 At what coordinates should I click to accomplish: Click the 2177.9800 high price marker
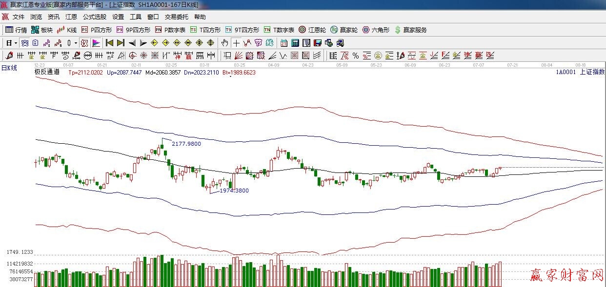186,144
